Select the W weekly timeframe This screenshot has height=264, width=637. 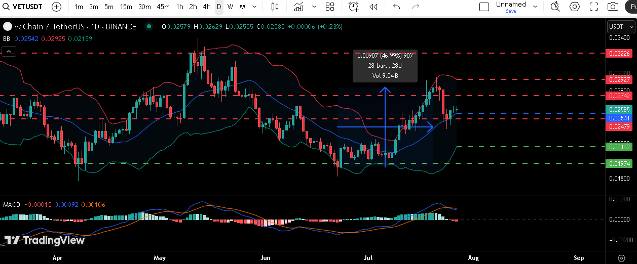[231, 7]
